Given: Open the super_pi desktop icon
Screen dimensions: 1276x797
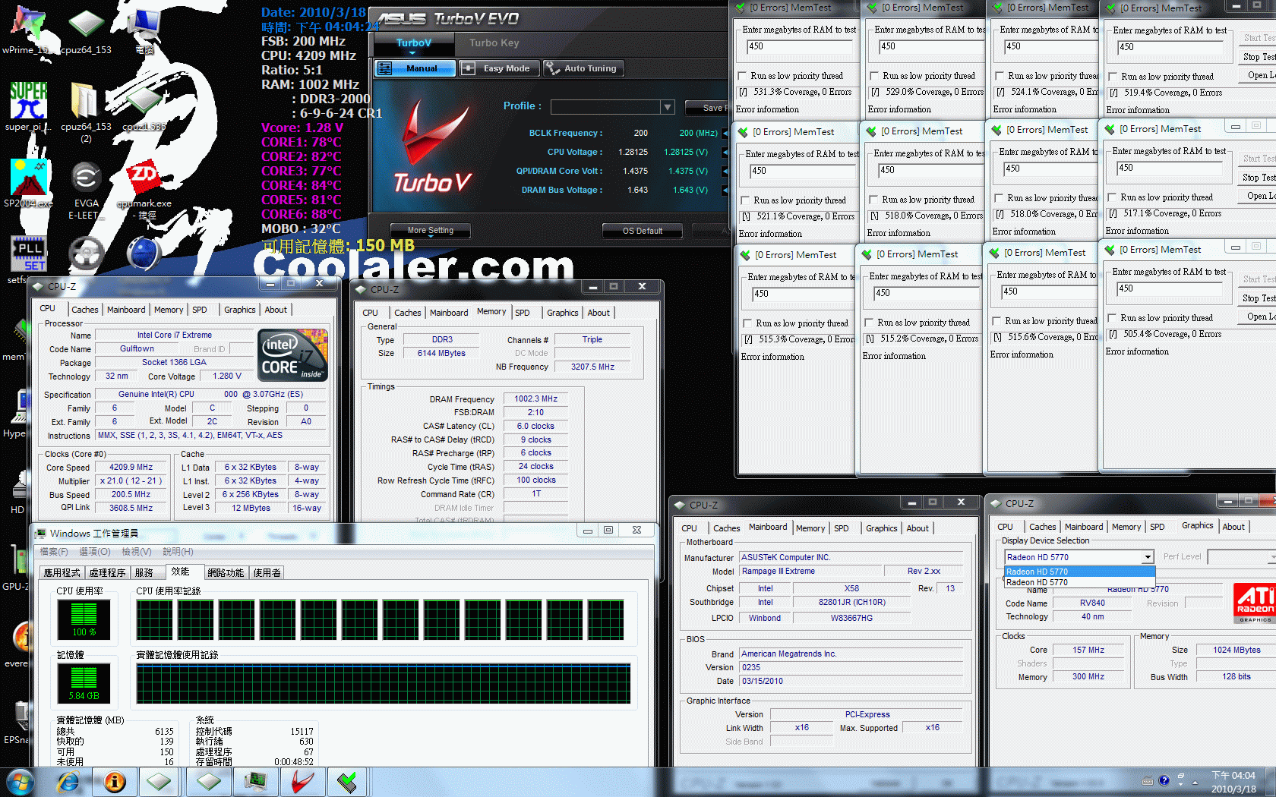Looking at the screenshot, I should pos(28,106).
